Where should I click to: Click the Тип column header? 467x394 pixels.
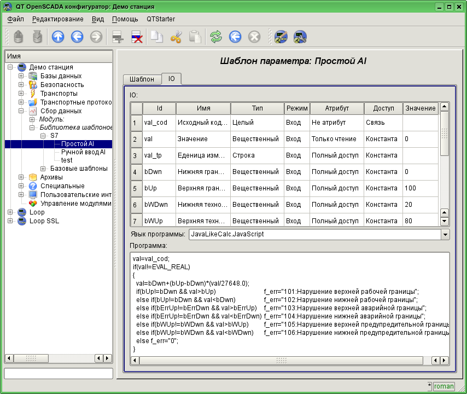[x=258, y=108]
